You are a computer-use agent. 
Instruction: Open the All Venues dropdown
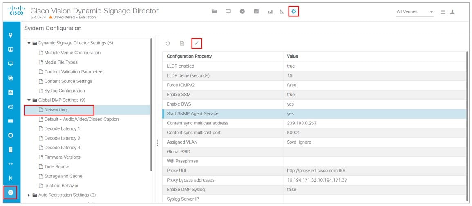tap(414, 12)
